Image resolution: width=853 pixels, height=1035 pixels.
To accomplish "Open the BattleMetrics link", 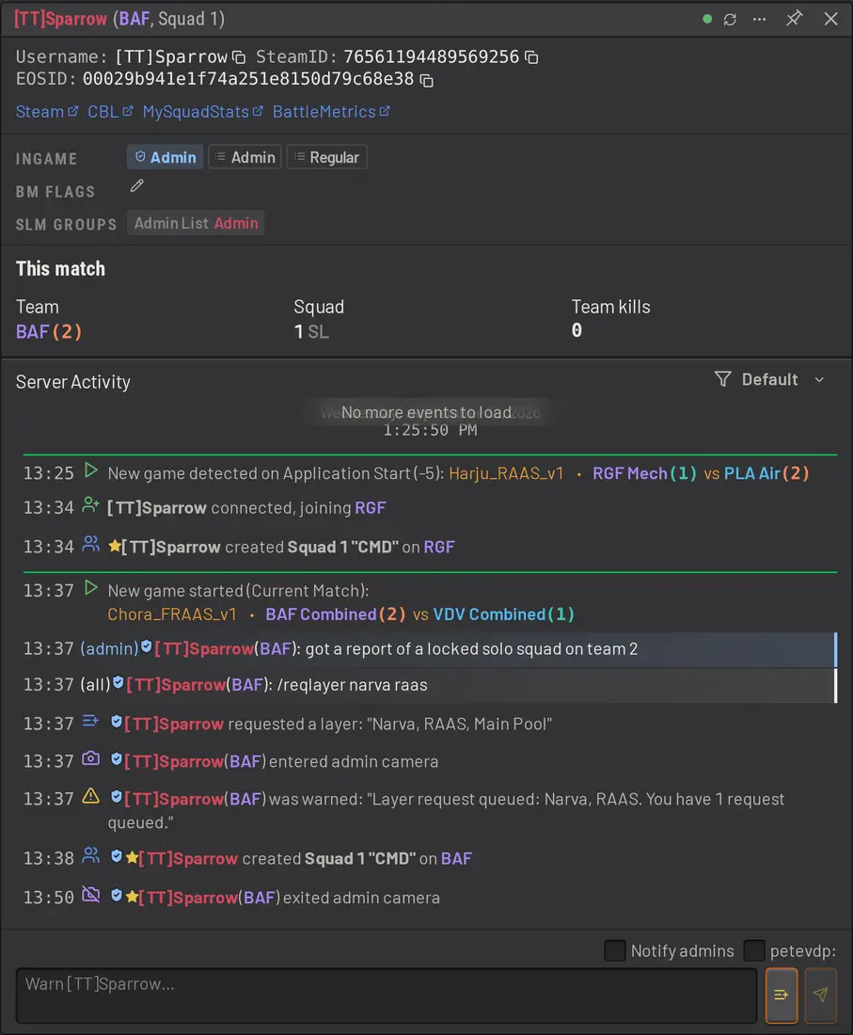I will [x=331, y=112].
